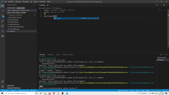This screenshot has height=95, width=169.
Task: Click the sync changes status bar item
Action: 14,90
